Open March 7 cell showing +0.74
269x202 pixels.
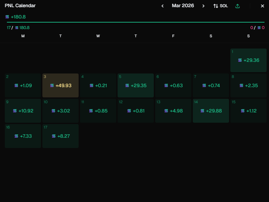pos(211,85)
